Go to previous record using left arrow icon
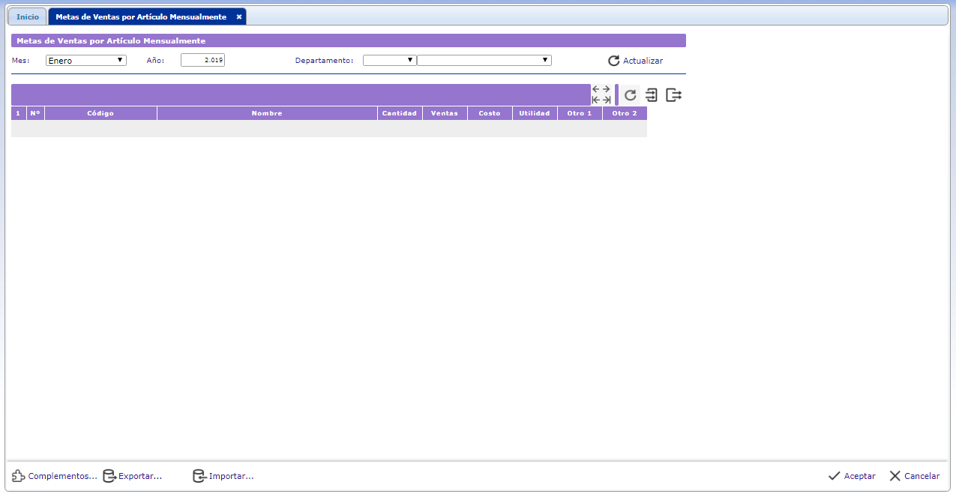 pyautogui.click(x=596, y=89)
